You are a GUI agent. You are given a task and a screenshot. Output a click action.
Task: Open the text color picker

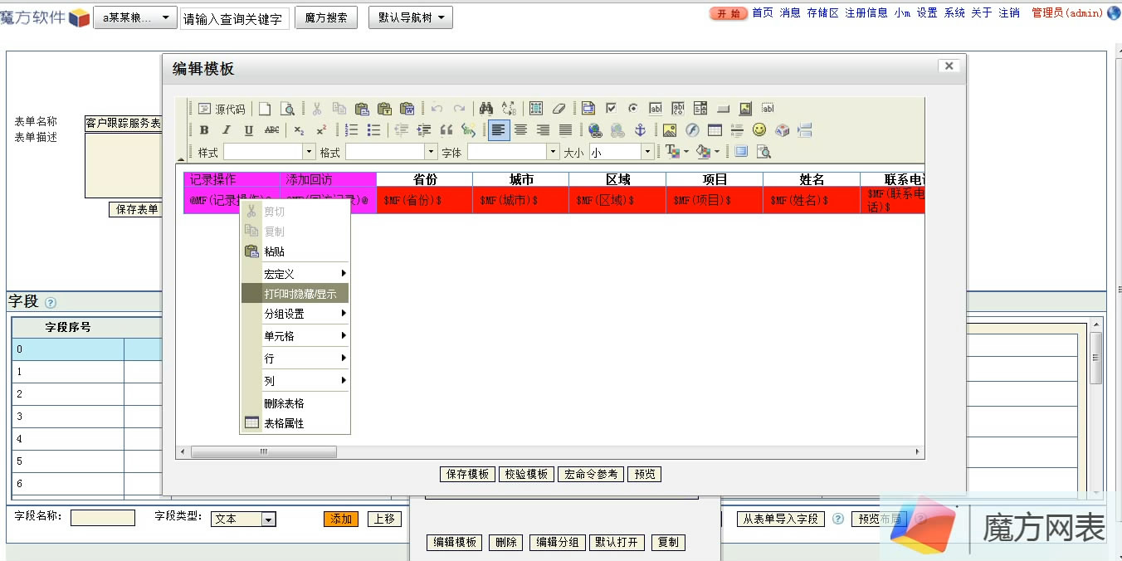pyautogui.click(x=677, y=152)
